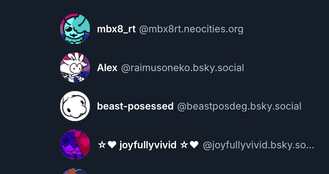Click the star emoji before joyfullyvivid
Viewport: 329px width, 174px height.
pos(102,145)
